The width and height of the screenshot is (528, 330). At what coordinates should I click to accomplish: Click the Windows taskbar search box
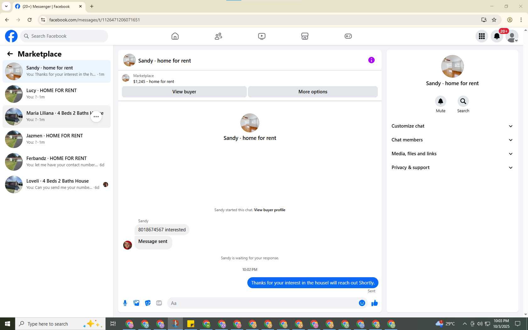coord(60,324)
